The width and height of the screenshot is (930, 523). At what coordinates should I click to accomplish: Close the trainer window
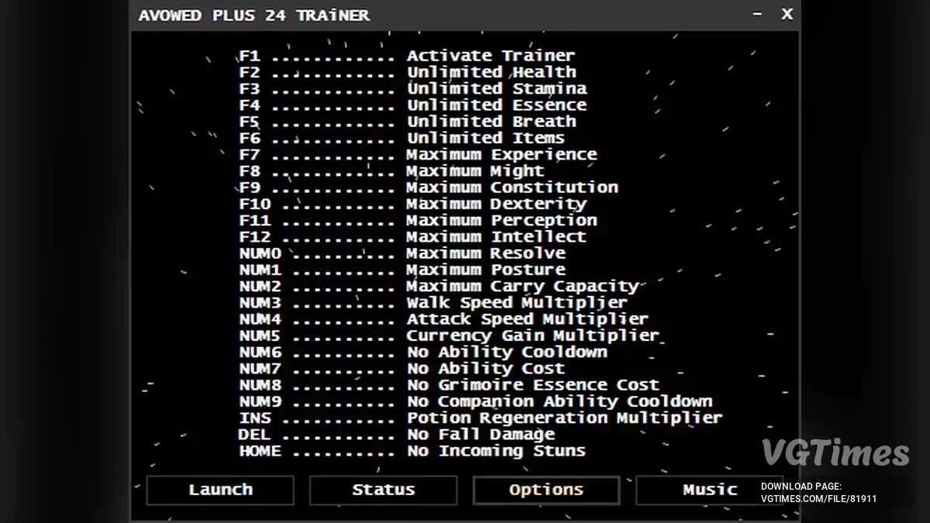(787, 15)
